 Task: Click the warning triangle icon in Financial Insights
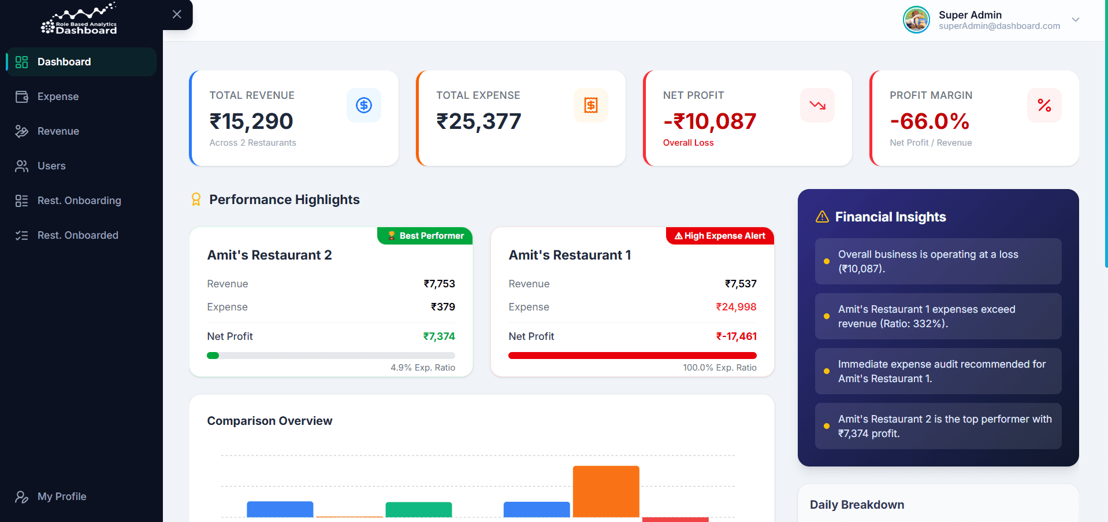click(822, 217)
